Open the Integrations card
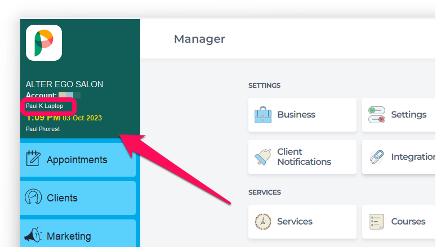The height and width of the screenshot is (247, 441). (x=399, y=157)
